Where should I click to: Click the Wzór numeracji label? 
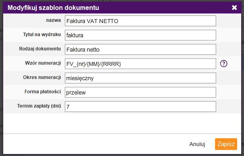coord(43,63)
